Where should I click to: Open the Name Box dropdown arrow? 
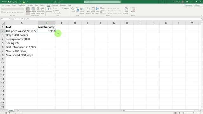pos(10,19)
